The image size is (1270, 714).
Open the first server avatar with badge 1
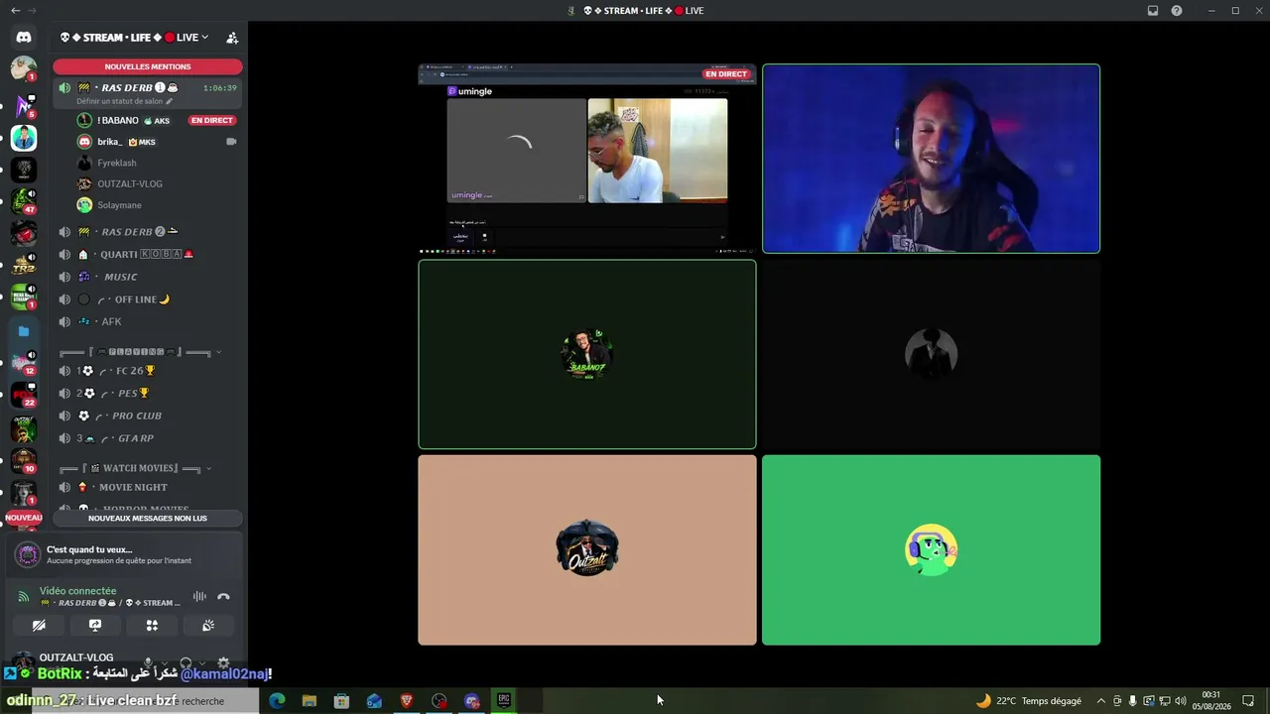tap(24, 68)
